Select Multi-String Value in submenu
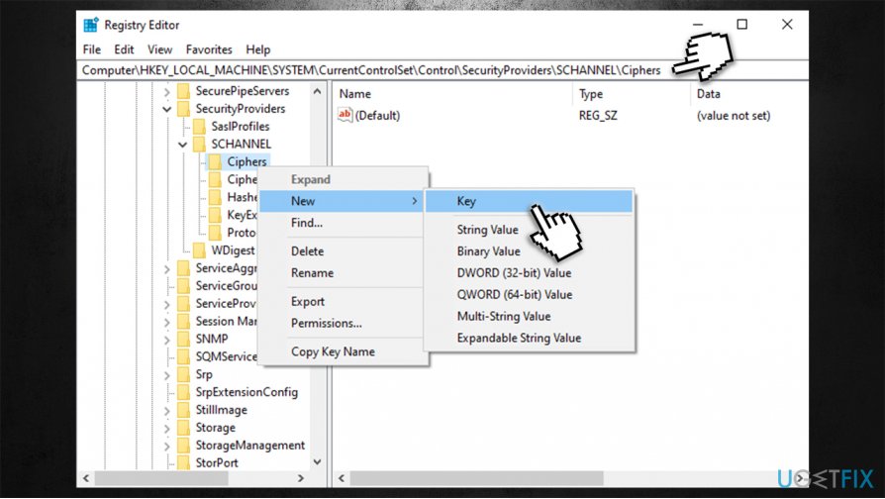The image size is (885, 499). tap(529, 317)
